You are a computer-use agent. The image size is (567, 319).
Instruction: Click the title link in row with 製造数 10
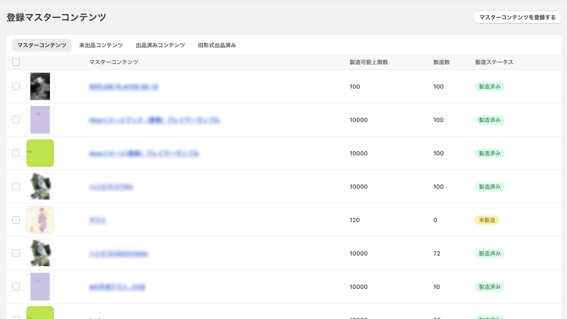pyautogui.click(x=117, y=287)
